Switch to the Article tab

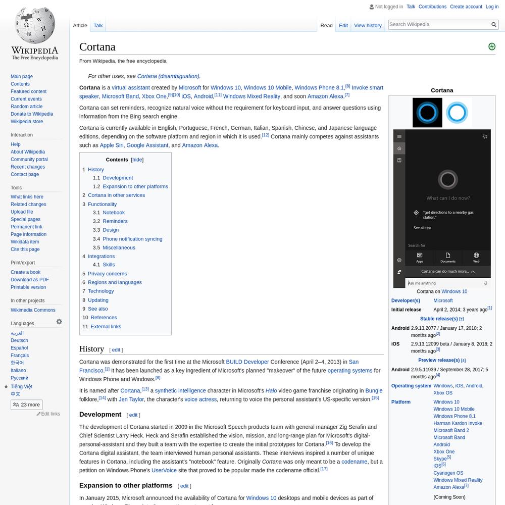click(x=80, y=25)
